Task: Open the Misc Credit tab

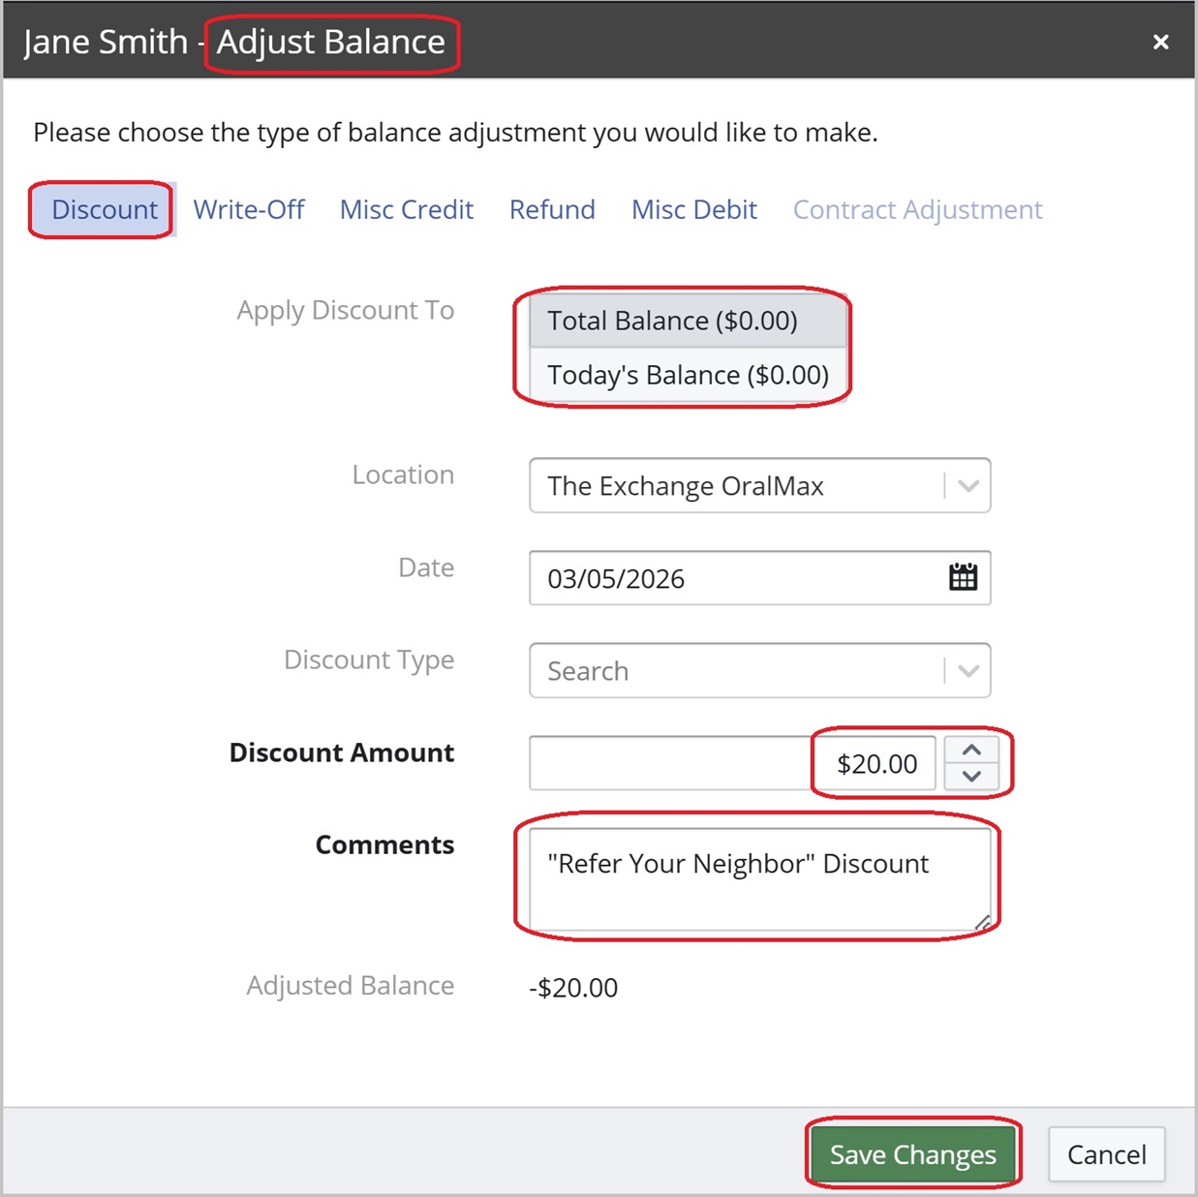Action: tap(407, 210)
